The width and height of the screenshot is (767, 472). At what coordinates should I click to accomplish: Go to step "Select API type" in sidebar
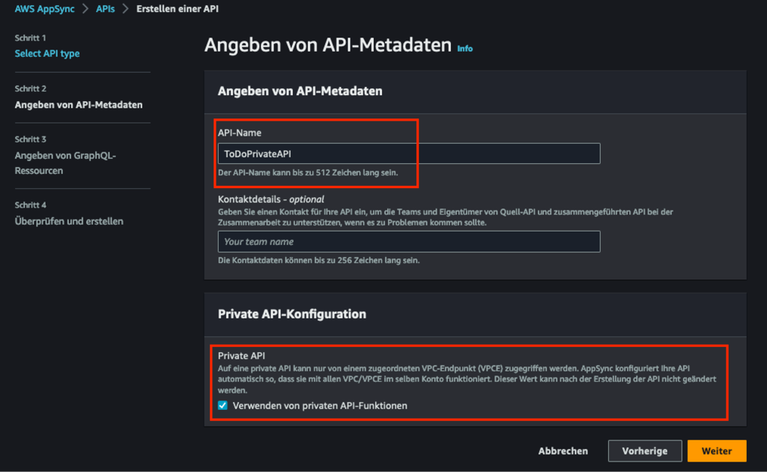click(x=48, y=53)
